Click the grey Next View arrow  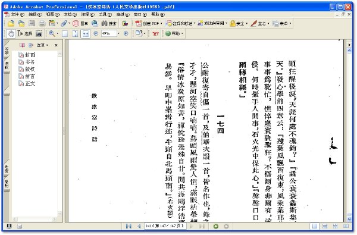coord(226,226)
